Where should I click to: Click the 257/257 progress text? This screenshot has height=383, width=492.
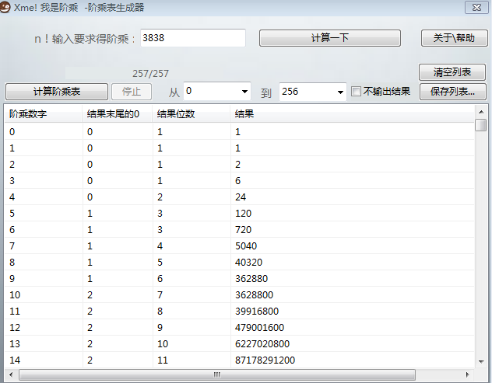pyautogui.click(x=150, y=74)
